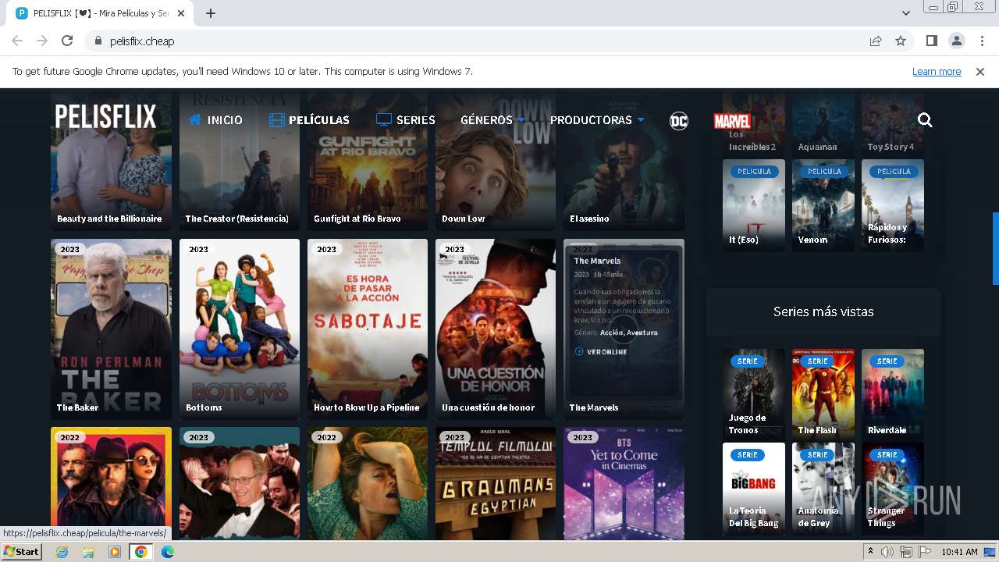
Task: Open the PELISFLIX logo homepage
Action: click(105, 117)
